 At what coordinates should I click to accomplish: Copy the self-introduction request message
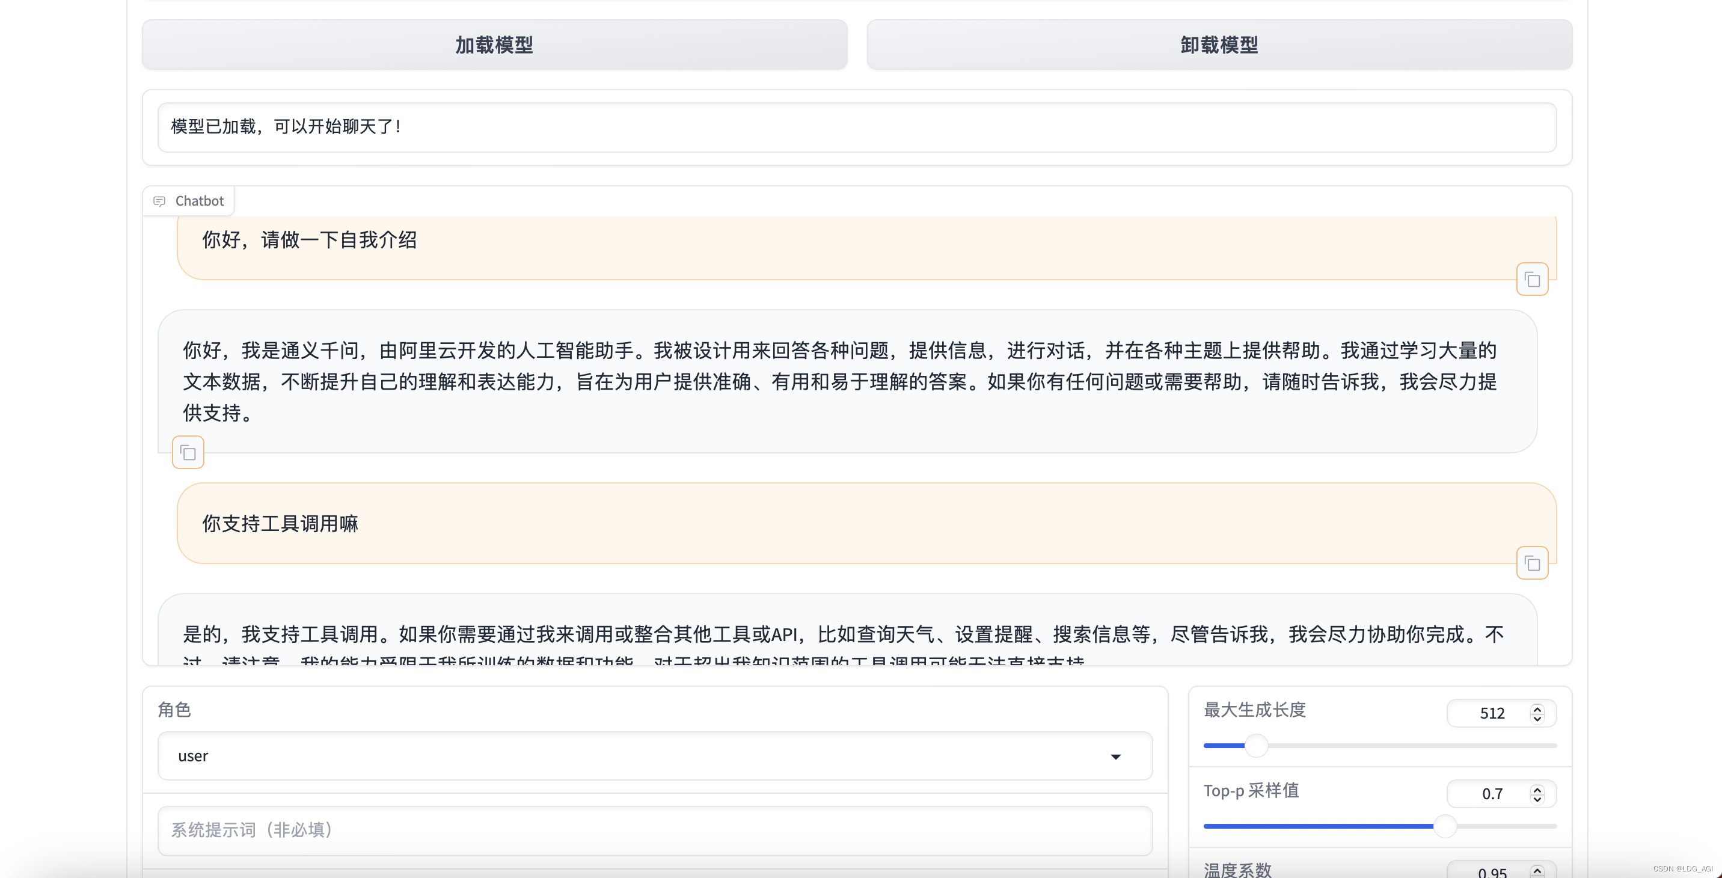(x=1531, y=280)
